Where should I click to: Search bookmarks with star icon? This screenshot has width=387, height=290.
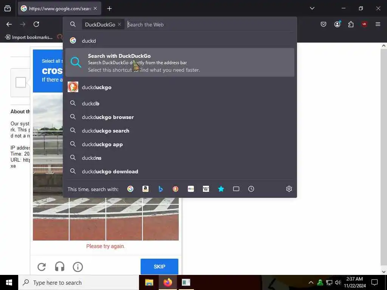point(221,189)
